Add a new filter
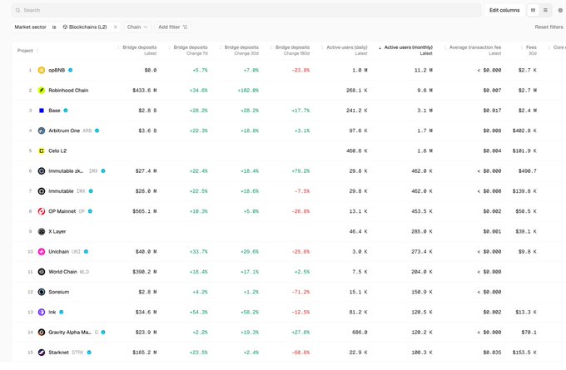 click(x=172, y=27)
